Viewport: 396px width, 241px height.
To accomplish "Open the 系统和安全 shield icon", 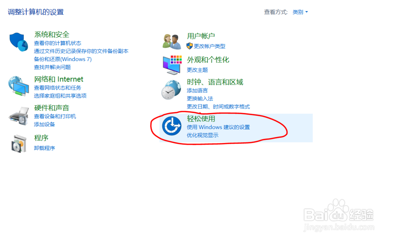I will click(19, 42).
